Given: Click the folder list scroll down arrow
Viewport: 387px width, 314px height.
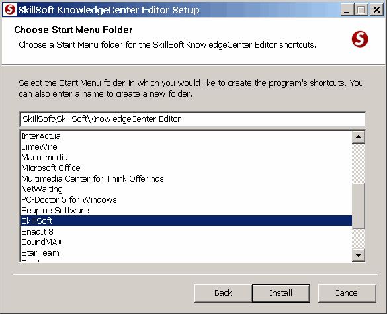Looking at the screenshot, I should click(359, 254).
